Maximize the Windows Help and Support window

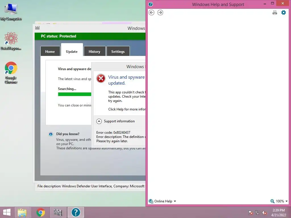(x=273, y=3)
